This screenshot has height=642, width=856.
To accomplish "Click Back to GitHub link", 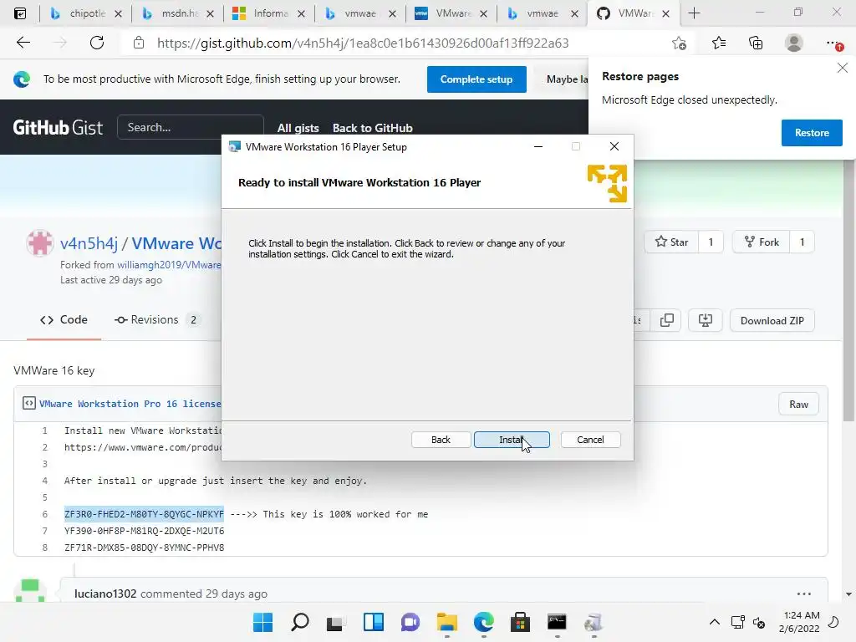I will click(372, 128).
